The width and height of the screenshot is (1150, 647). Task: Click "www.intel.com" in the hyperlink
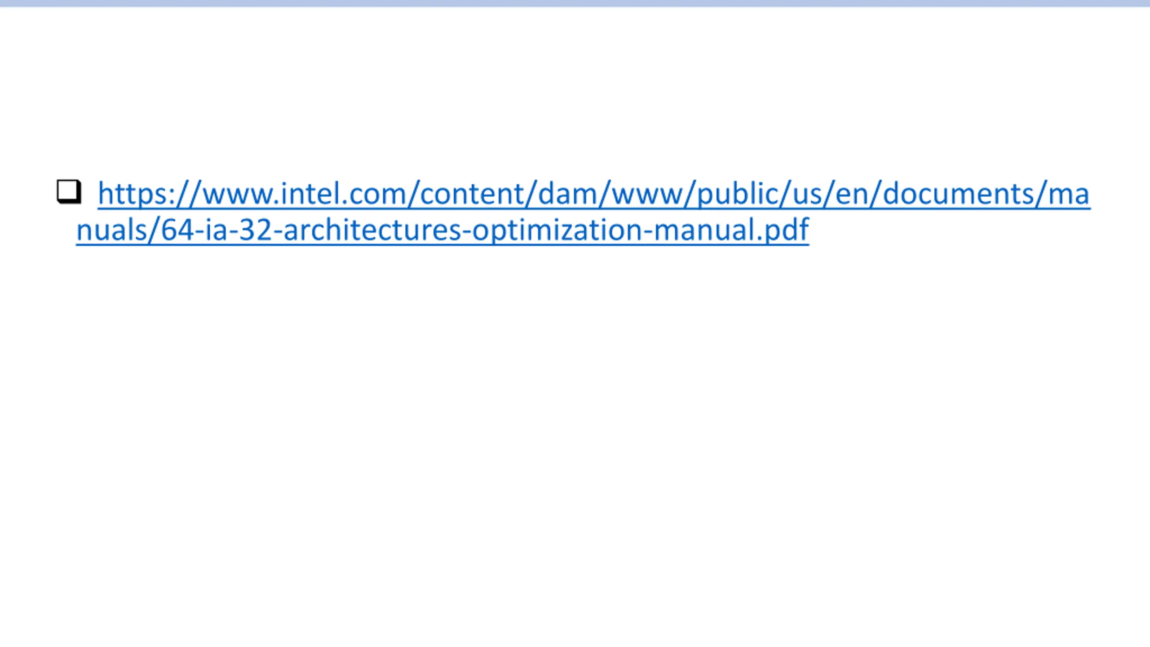[x=305, y=194]
